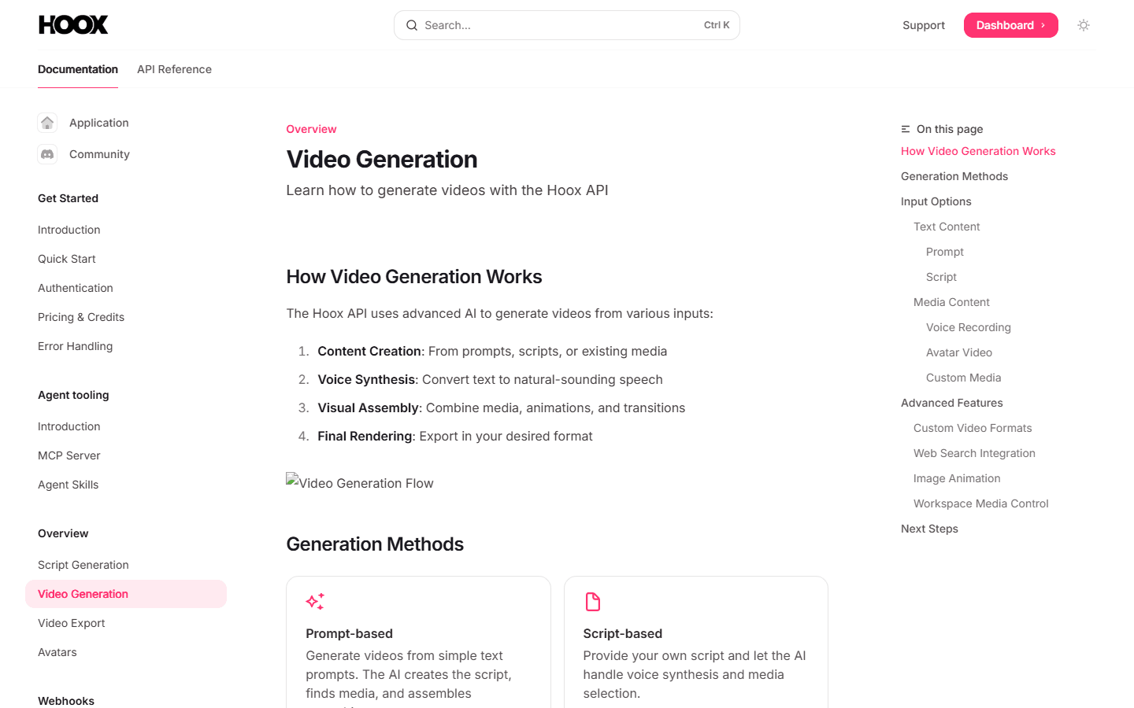Open the Community Discord icon

click(x=47, y=154)
